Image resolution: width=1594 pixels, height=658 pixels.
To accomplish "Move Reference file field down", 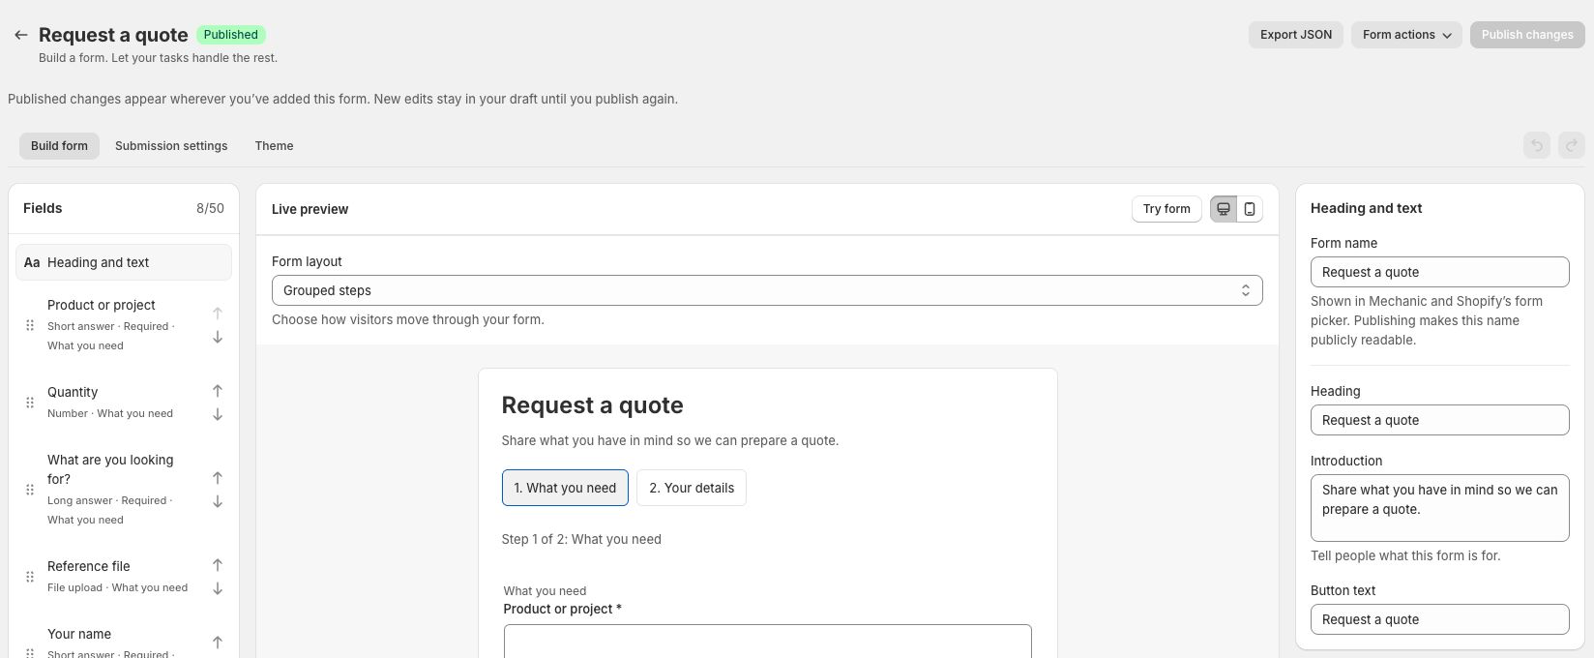I will (x=218, y=589).
